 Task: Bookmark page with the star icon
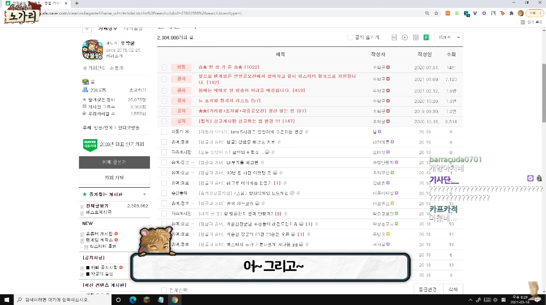(x=436, y=13)
